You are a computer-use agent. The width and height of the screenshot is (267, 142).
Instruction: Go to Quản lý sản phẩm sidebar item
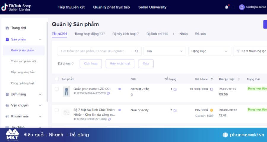24,50
